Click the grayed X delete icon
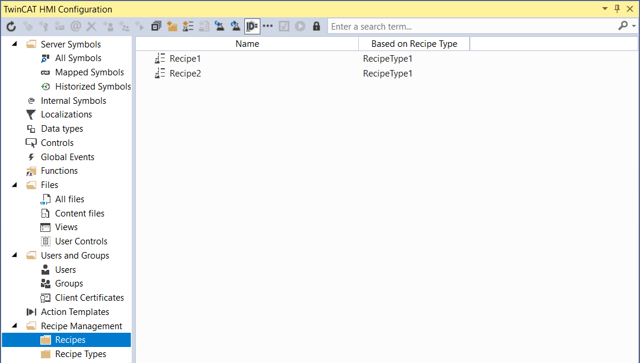Screen dimensions: 640x363 click(91, 27)
